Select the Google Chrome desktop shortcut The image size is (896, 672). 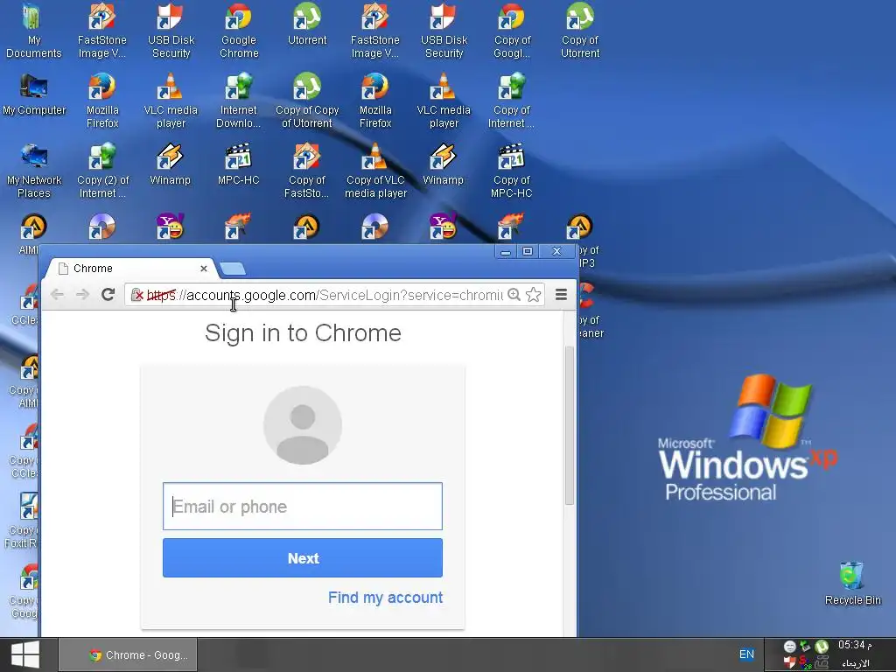[239, 31]
